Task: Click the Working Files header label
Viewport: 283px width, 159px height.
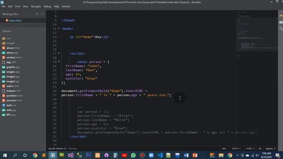Action: tap(10, 14)
